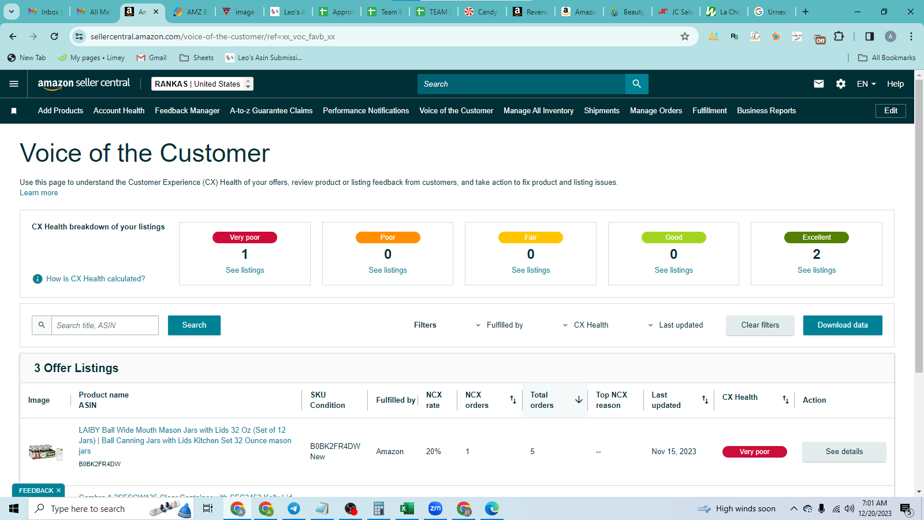Viewport: 924px width, 520px height.
Task: Go to Feedback Manager
Action: point(187,111)
